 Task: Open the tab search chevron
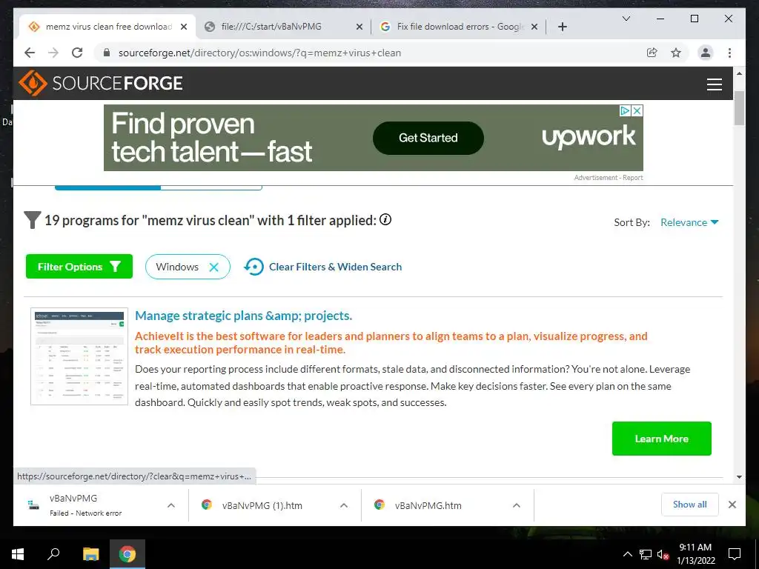tap(626, 19)
